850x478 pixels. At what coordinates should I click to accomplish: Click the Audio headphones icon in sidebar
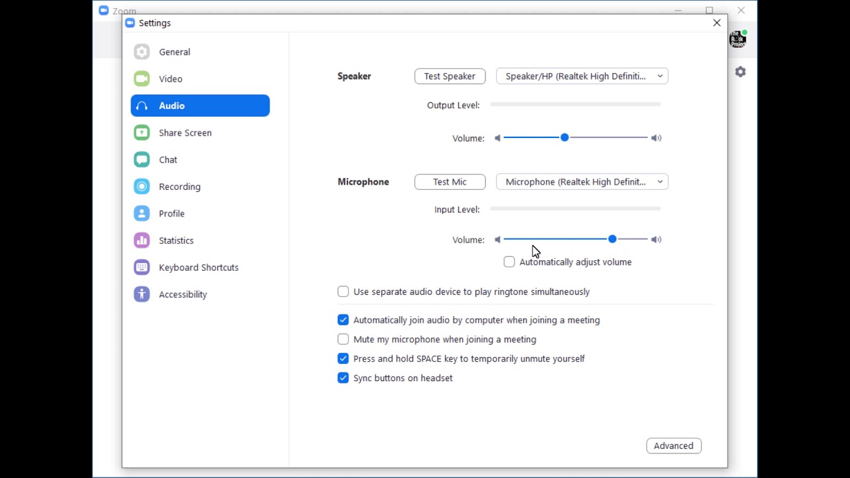click(141, 106)
